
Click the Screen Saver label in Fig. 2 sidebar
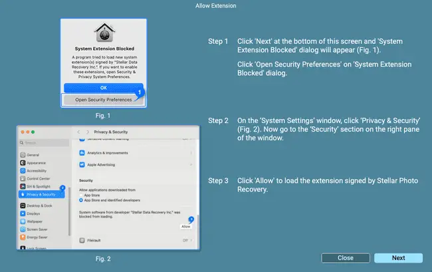click(x=37, y=229)
